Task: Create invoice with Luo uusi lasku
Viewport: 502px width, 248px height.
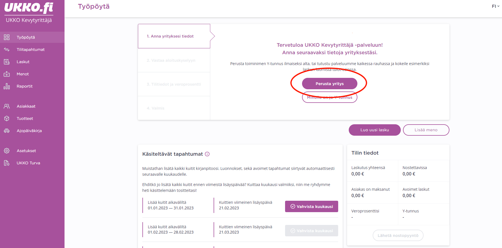Action: (x=375, y=130)
